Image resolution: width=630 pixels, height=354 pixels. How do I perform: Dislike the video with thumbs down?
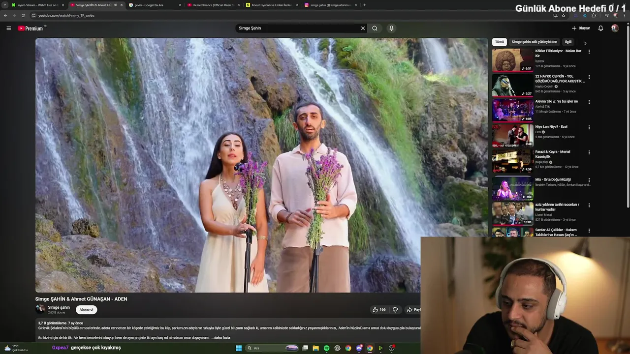pos(395,310)
